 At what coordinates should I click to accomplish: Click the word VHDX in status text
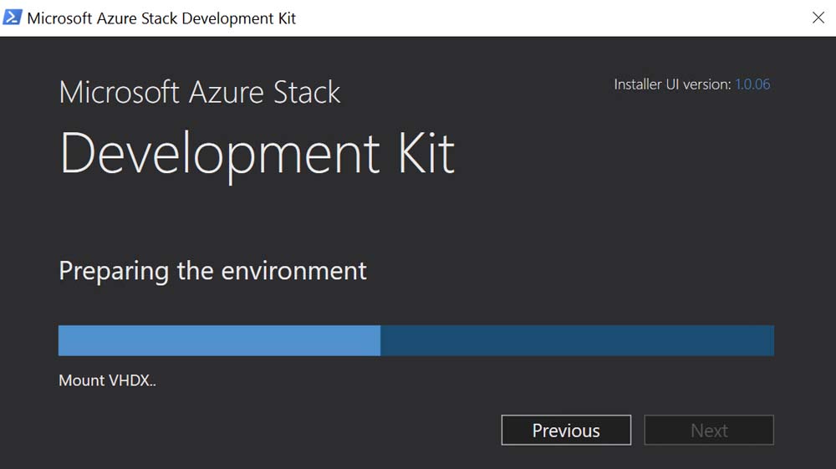point(131,380)
